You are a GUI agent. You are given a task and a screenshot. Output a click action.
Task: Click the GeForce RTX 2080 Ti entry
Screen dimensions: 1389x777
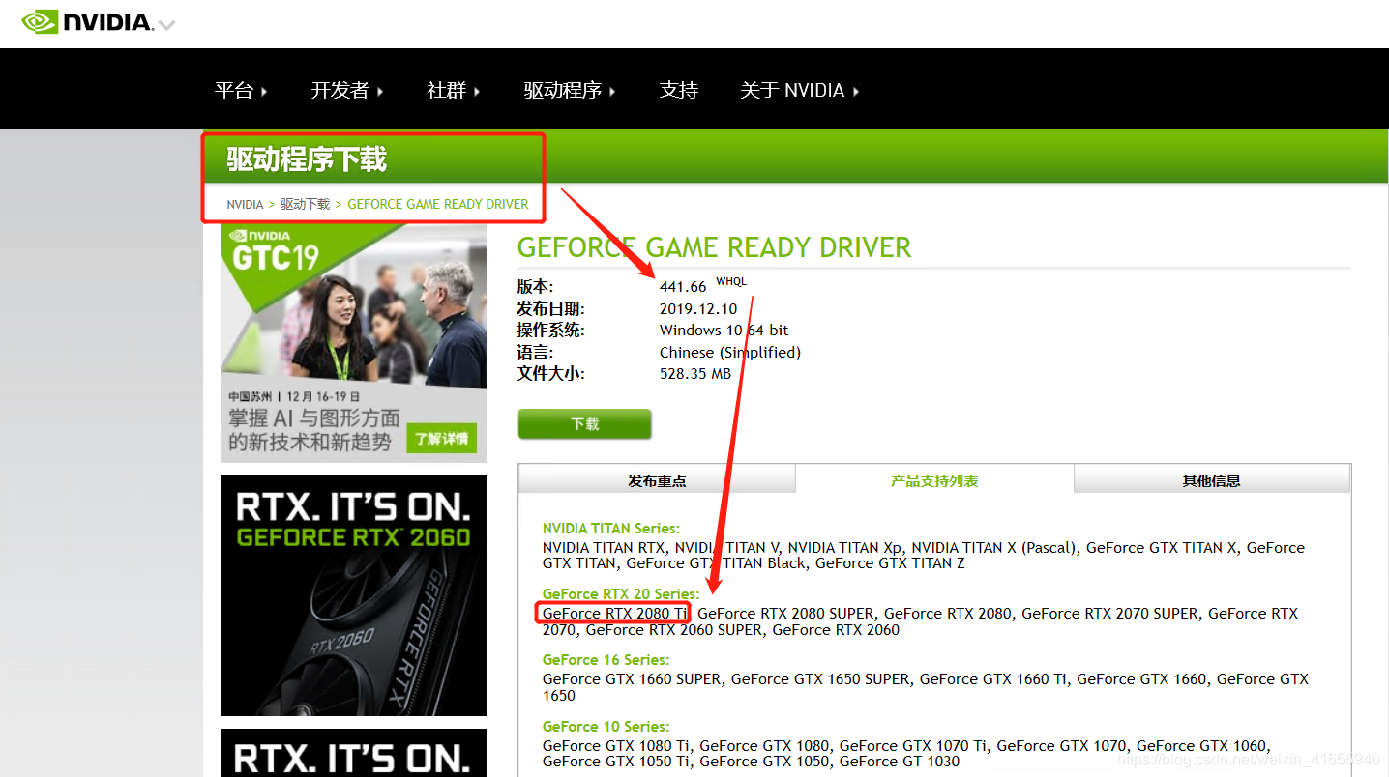[614, 614]
